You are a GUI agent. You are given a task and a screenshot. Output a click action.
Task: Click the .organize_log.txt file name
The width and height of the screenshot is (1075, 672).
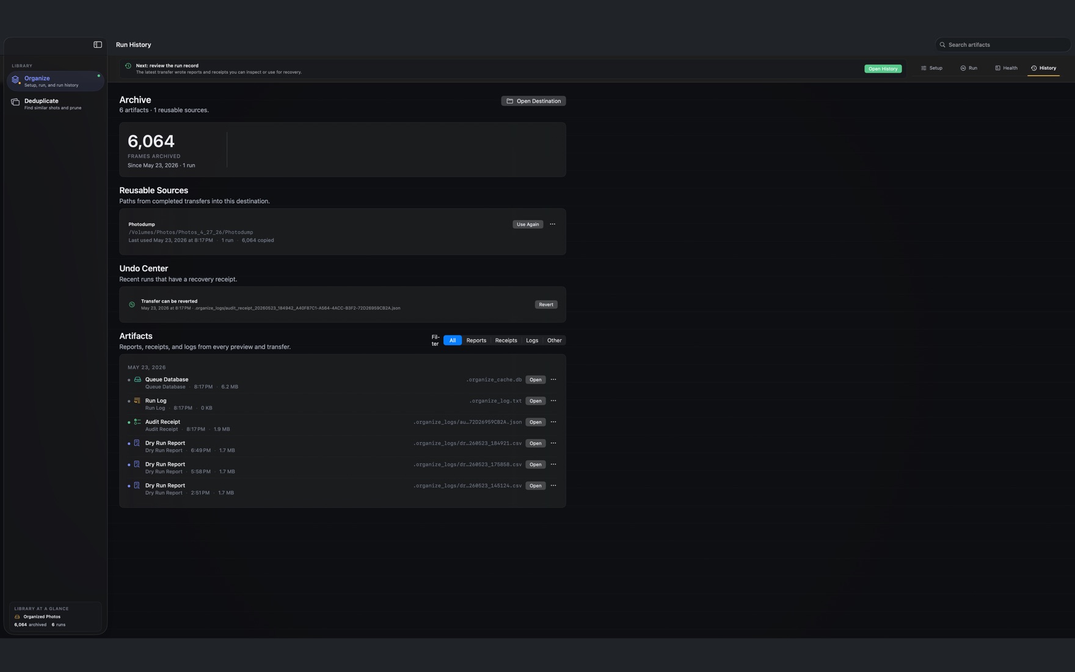point(495,401)
